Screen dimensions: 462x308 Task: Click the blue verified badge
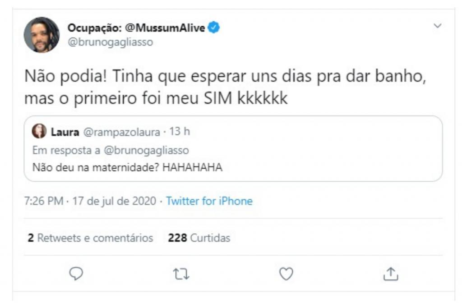coord(214,28)
